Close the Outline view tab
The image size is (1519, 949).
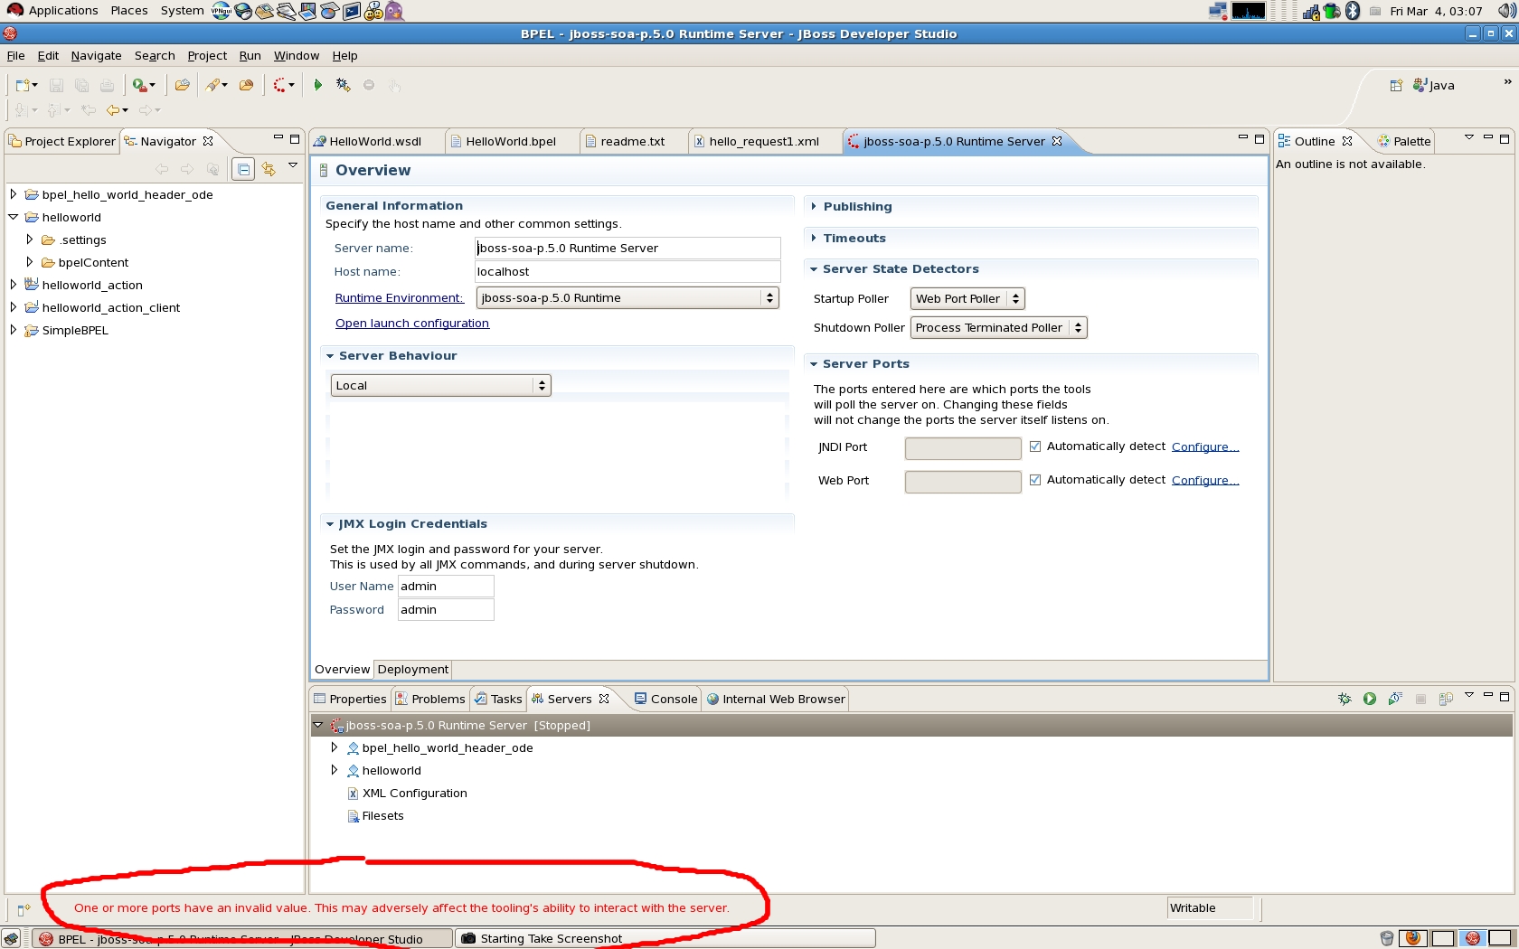pyautogui.click(x=1347, y=141)
